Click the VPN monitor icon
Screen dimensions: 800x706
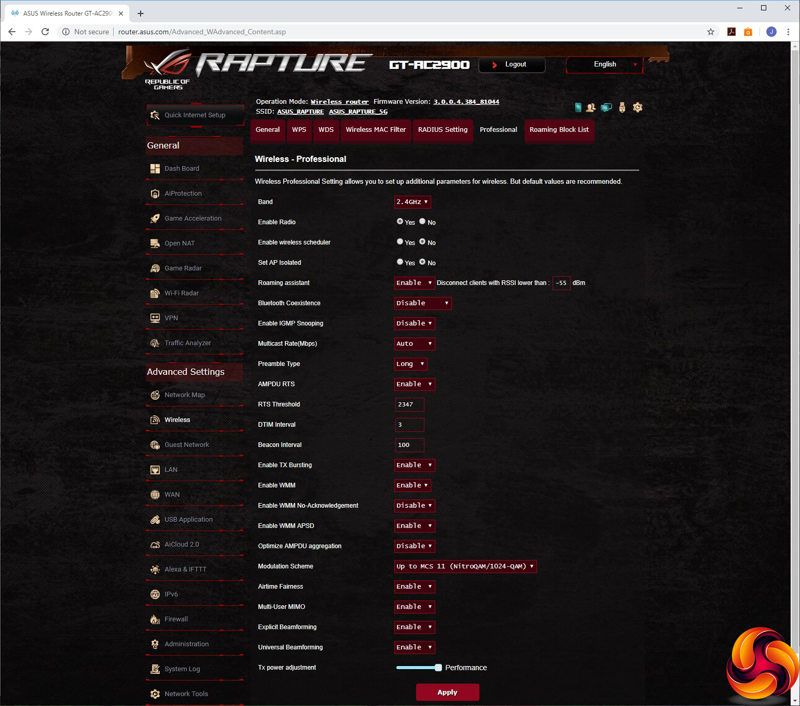point(155,318)
